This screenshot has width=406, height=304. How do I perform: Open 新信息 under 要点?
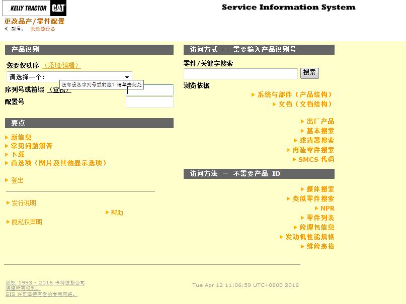point(21,137)
